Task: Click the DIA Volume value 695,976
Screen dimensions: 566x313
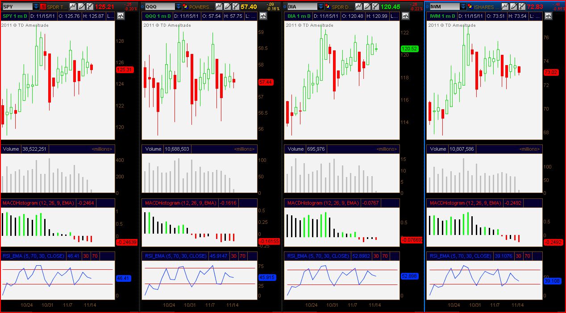Action: click(x=315, y=149)
